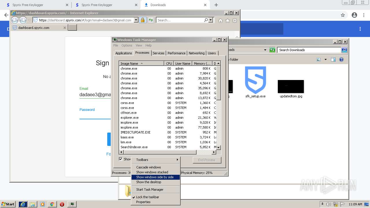Open IE address bar dropdown arrow

pyautogui.click(x=136, y=20)
